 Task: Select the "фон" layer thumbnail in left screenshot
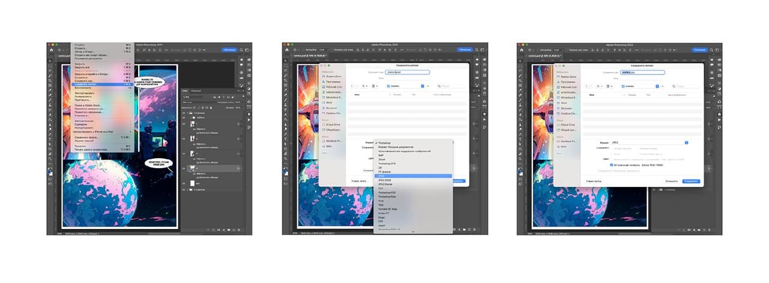pos(192,182)
